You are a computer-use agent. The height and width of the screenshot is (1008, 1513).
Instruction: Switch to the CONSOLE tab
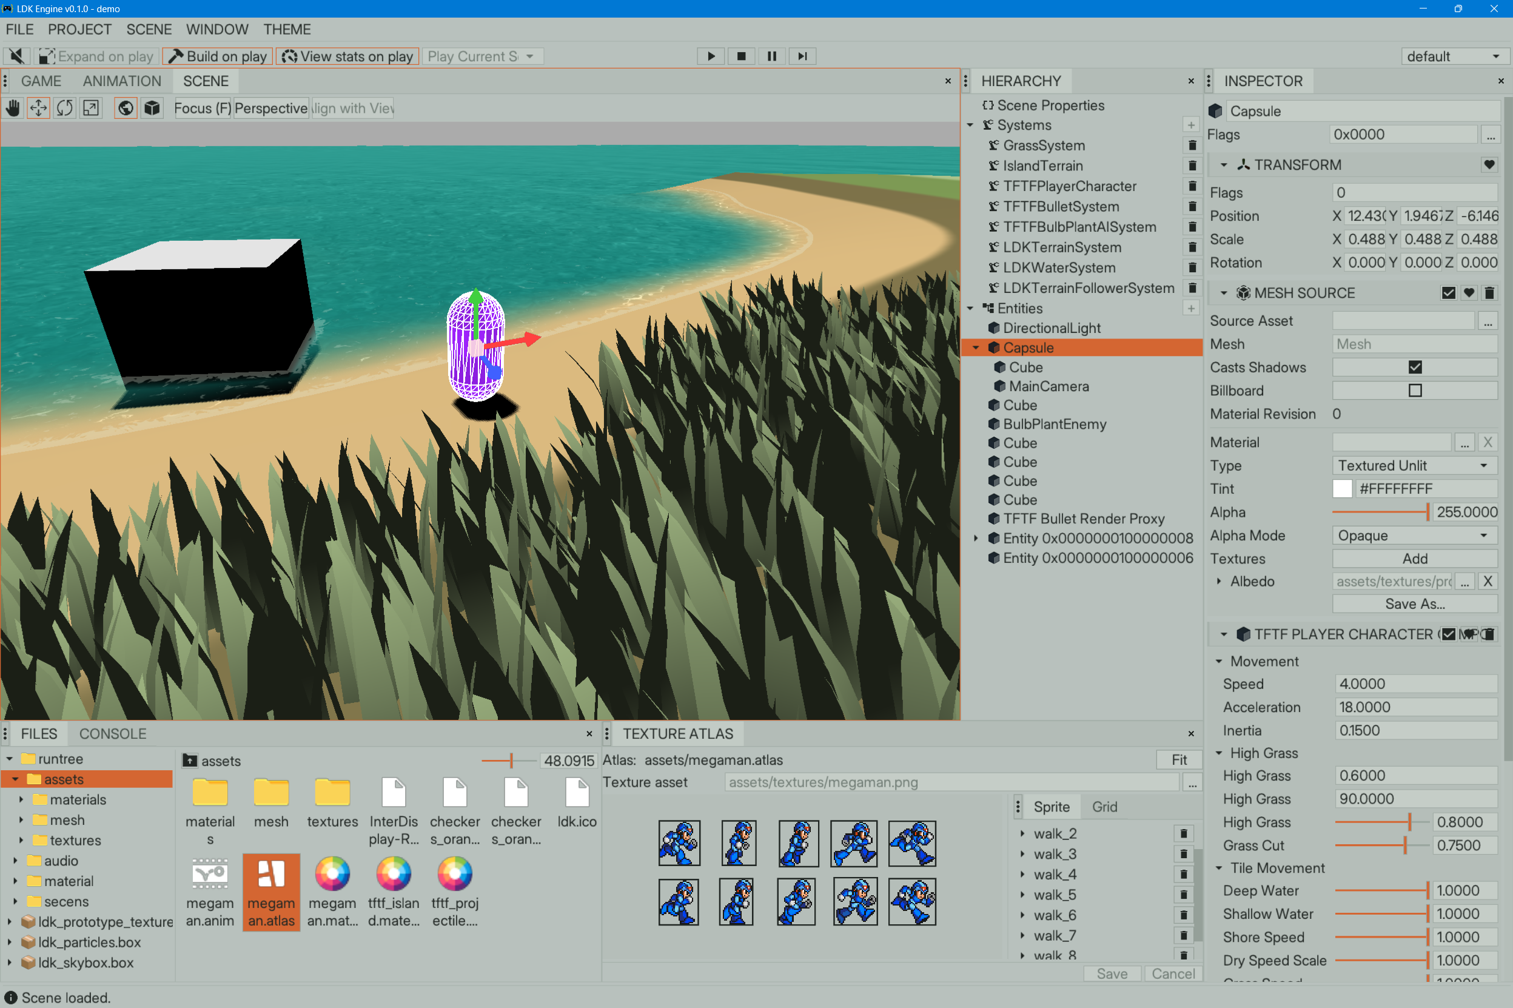click(112, 733)
